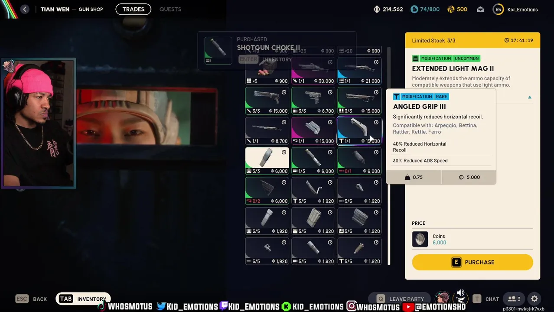Select the green shotgun 3/3 for 15,000
Screen dimensions: 554x312
click(x=359, y=101)
